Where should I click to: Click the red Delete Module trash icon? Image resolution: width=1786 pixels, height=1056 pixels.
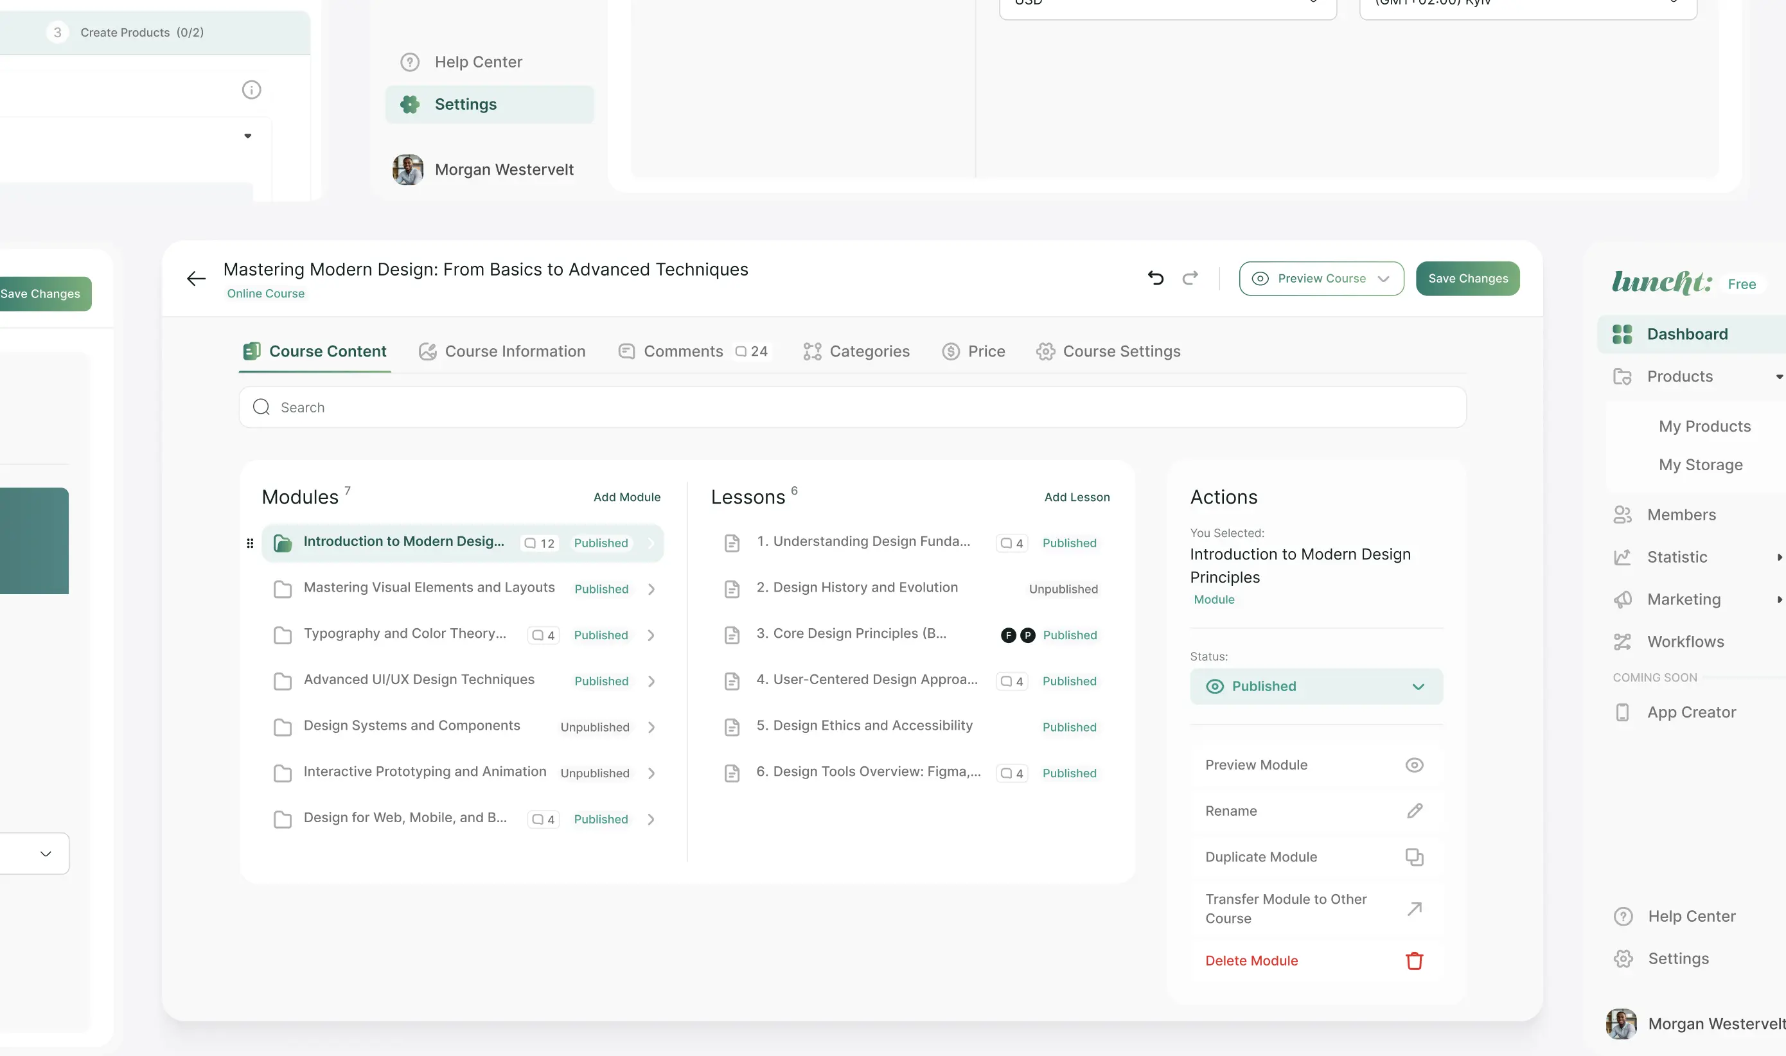(x=1414, y=961)
